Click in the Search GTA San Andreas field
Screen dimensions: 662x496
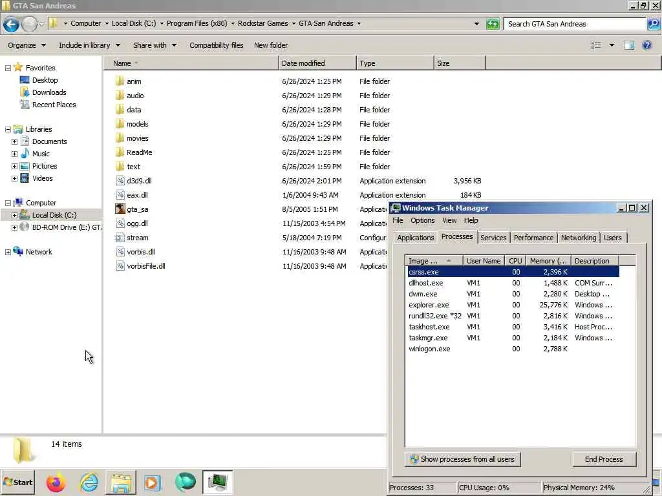[x=575, y=24]
